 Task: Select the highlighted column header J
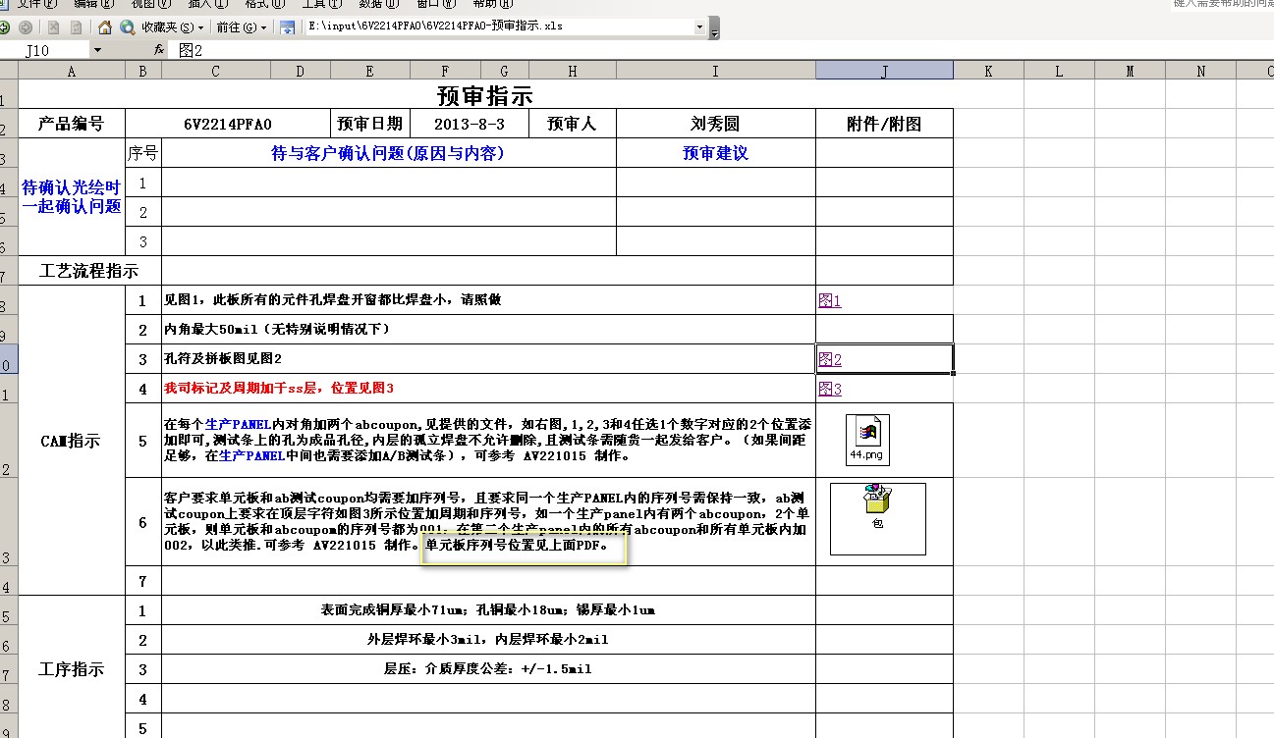point(884,71)
